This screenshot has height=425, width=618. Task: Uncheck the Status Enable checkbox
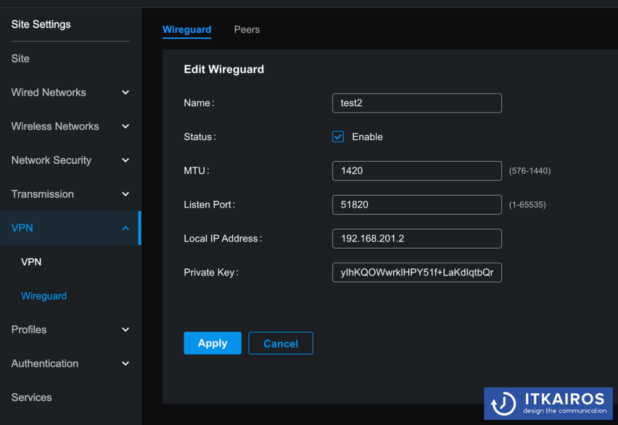338,137
